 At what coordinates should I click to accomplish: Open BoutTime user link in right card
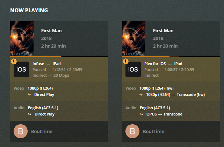[153, 131]
